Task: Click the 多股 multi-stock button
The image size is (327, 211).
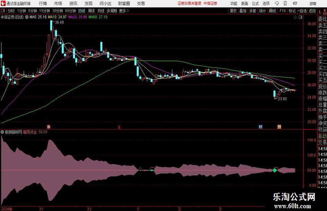Action: point(253,11)
